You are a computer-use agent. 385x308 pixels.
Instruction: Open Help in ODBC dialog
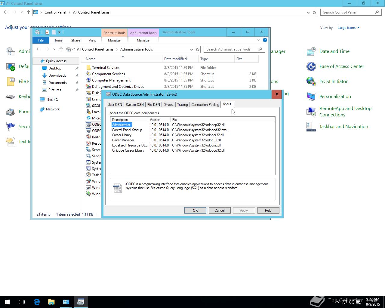coord(268,211)
